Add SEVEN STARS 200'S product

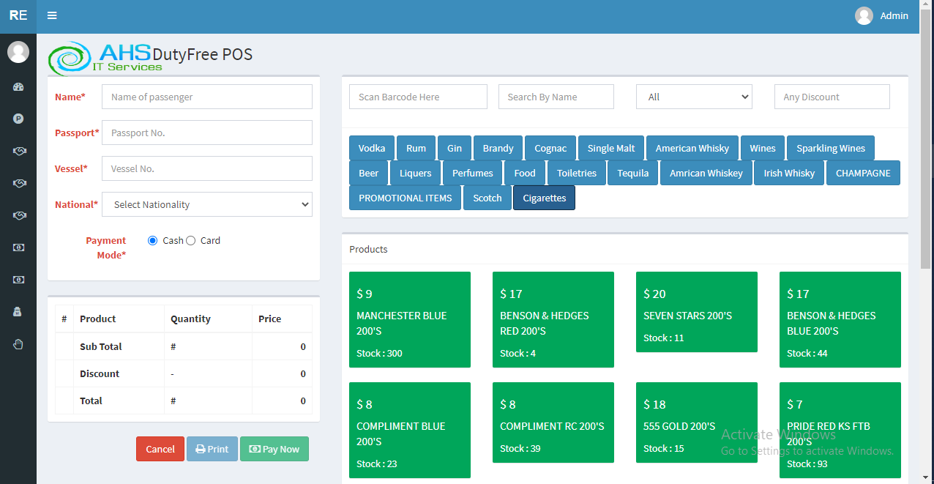697,312
